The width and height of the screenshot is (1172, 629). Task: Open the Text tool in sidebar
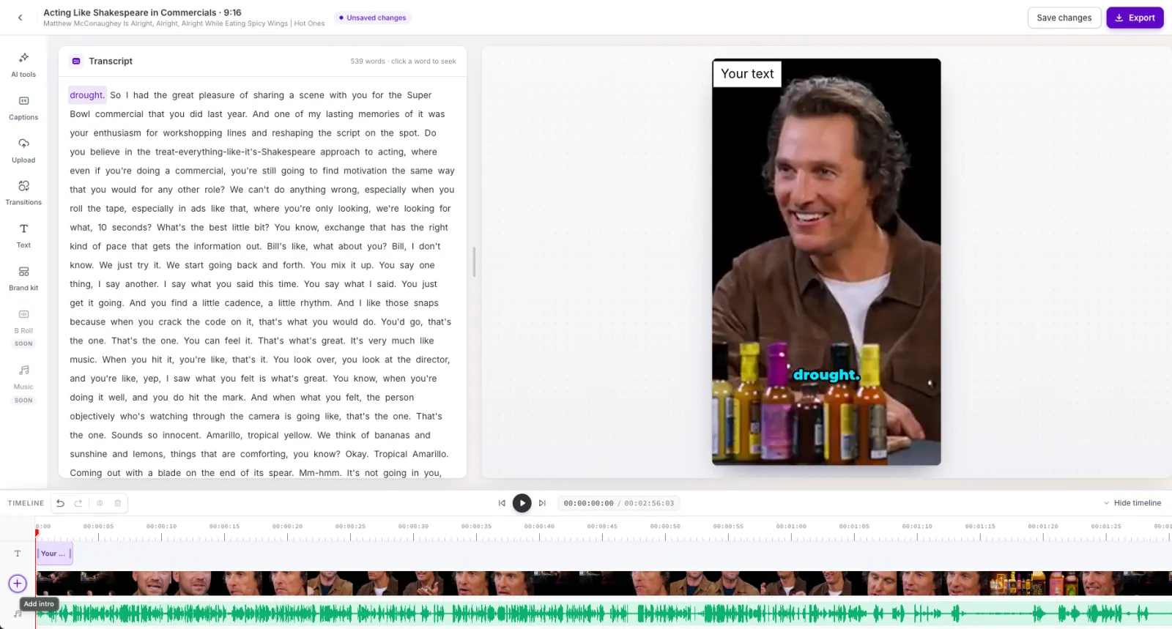(23, 236)
